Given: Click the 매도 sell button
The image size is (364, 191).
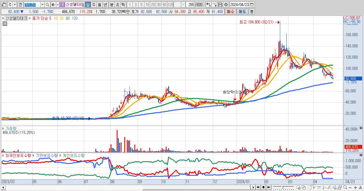Looking at the screenshot, I should [242, 12].
